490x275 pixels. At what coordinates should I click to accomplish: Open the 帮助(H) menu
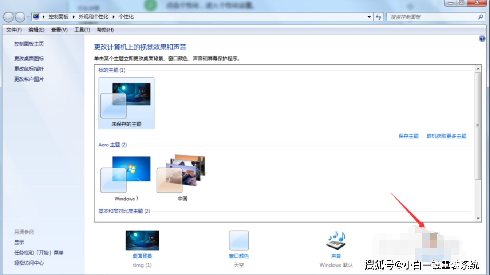click(x=105, y=30)
